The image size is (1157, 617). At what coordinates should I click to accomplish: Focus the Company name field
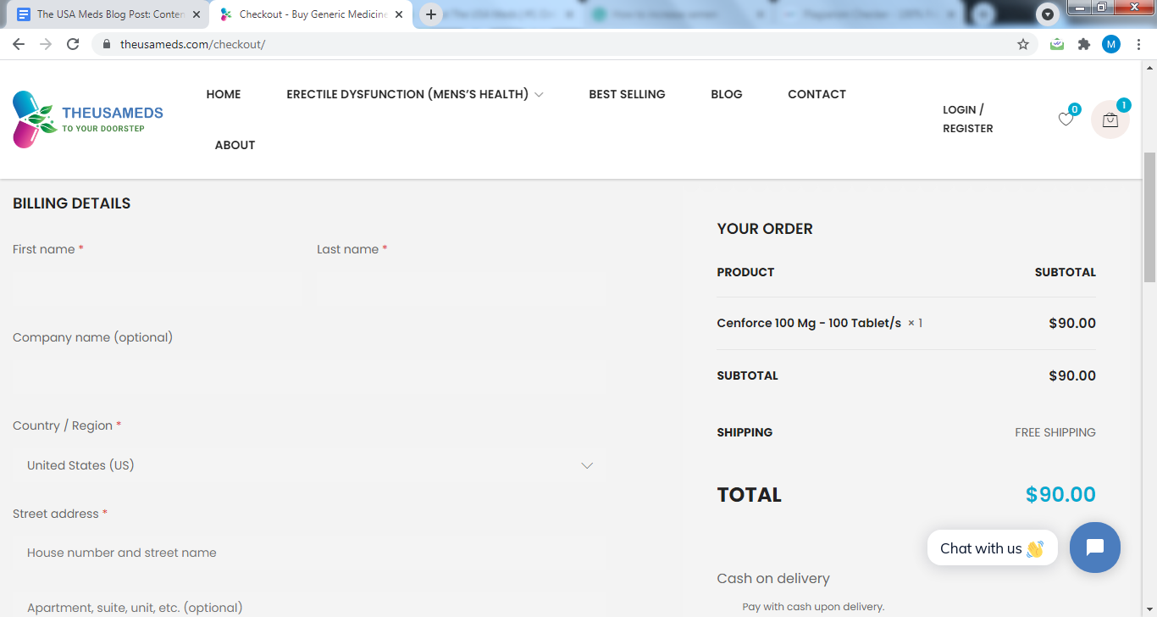coord(309,377)
